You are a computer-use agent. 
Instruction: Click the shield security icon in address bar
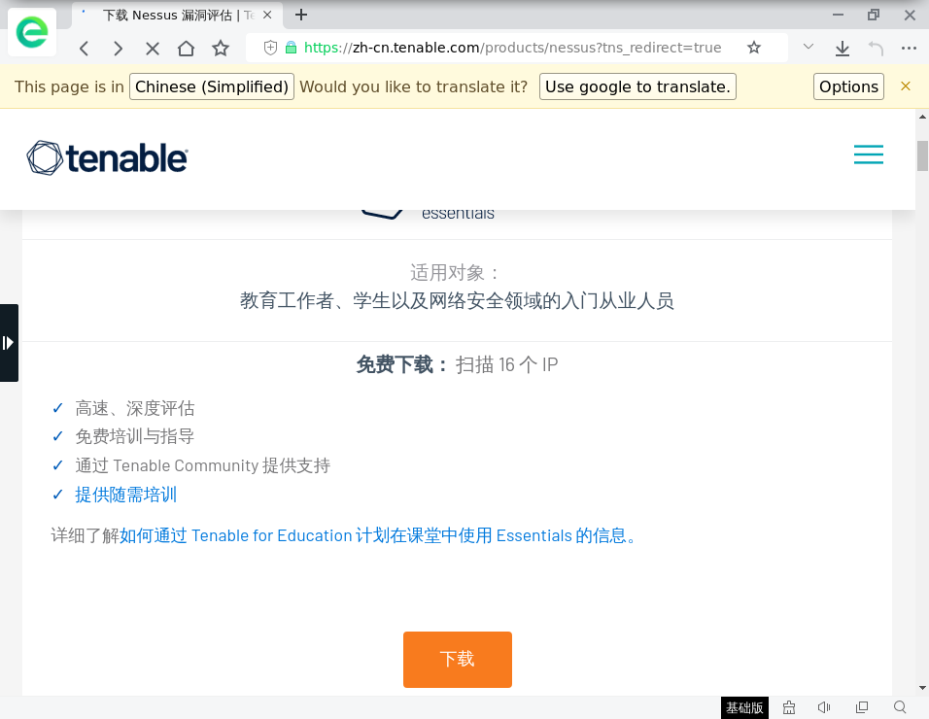(270, 48)
